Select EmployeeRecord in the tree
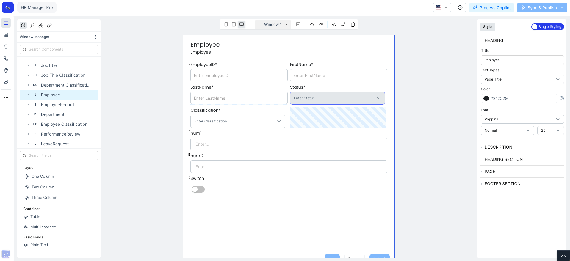The height and width of the screenshot is (261, 570). (59, 105)
